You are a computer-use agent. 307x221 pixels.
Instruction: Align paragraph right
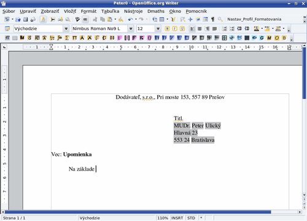[x=207, y=29]
